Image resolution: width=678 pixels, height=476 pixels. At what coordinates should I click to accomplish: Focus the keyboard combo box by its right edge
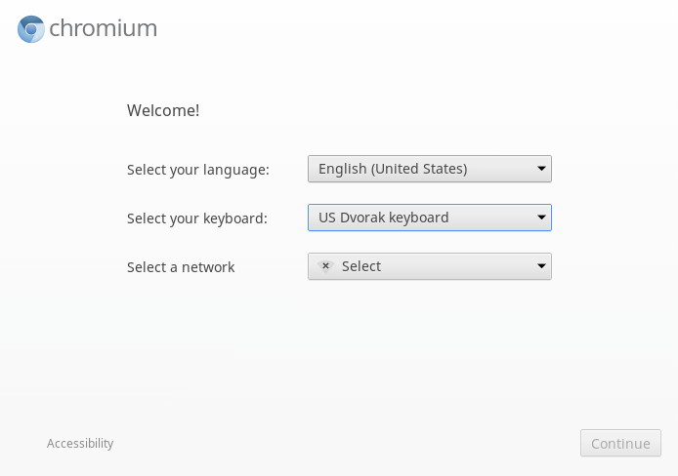[548, 218]
